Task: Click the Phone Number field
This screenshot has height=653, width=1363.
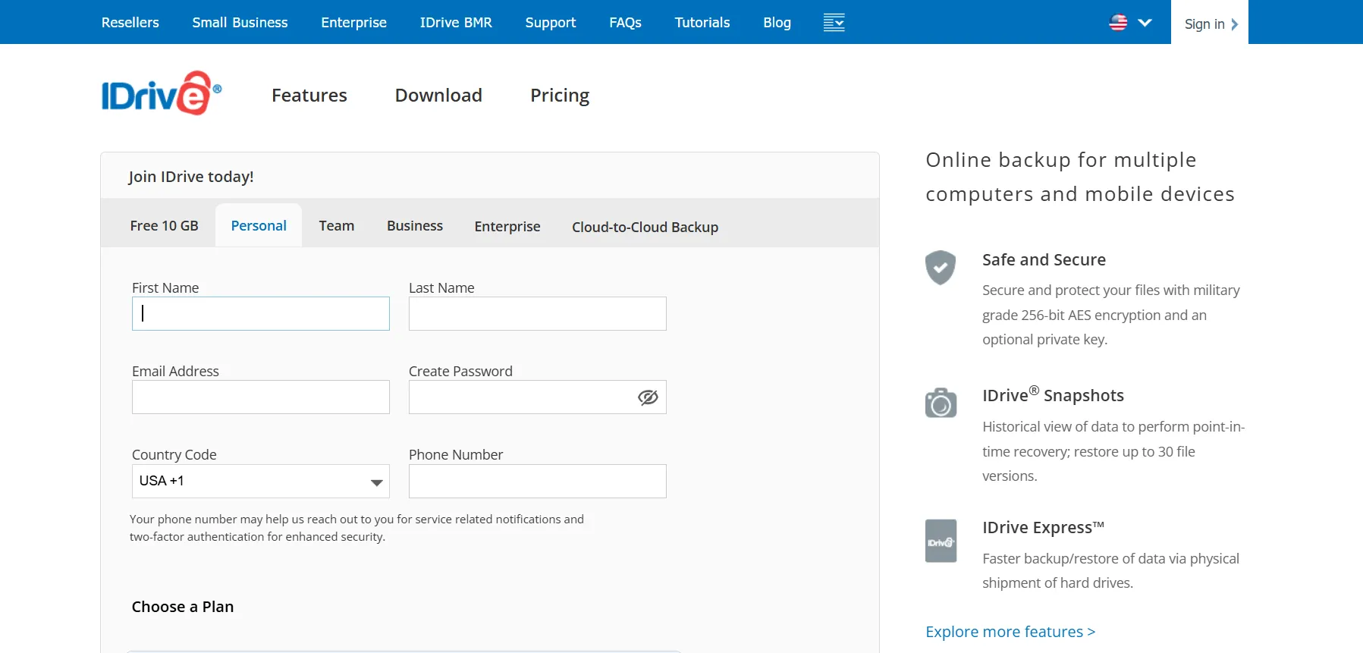Action: [538, 482]
